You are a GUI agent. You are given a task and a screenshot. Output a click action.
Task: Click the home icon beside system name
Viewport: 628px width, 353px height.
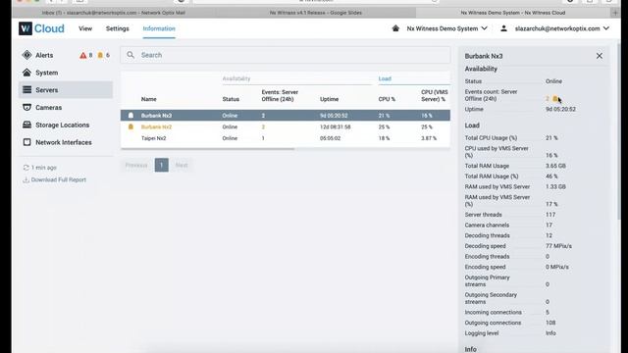(395, 28)
